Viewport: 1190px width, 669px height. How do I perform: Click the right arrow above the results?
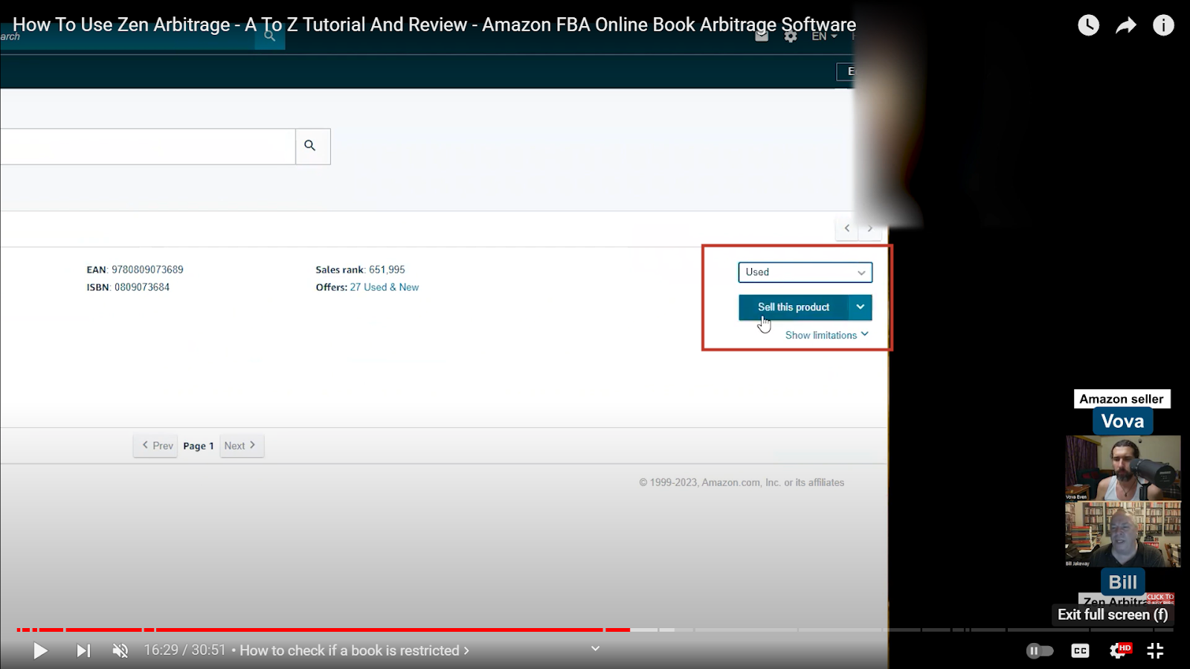coord(869,228)
